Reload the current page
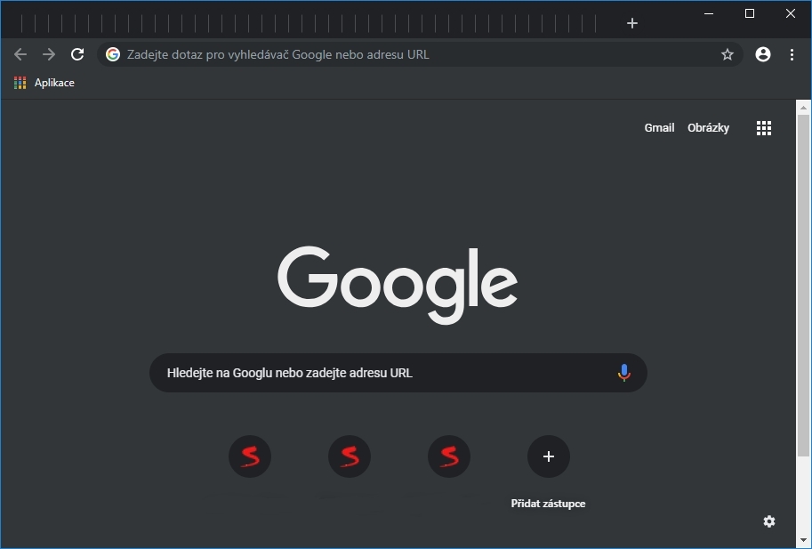The image size is (812, 549). coord(77,54)
